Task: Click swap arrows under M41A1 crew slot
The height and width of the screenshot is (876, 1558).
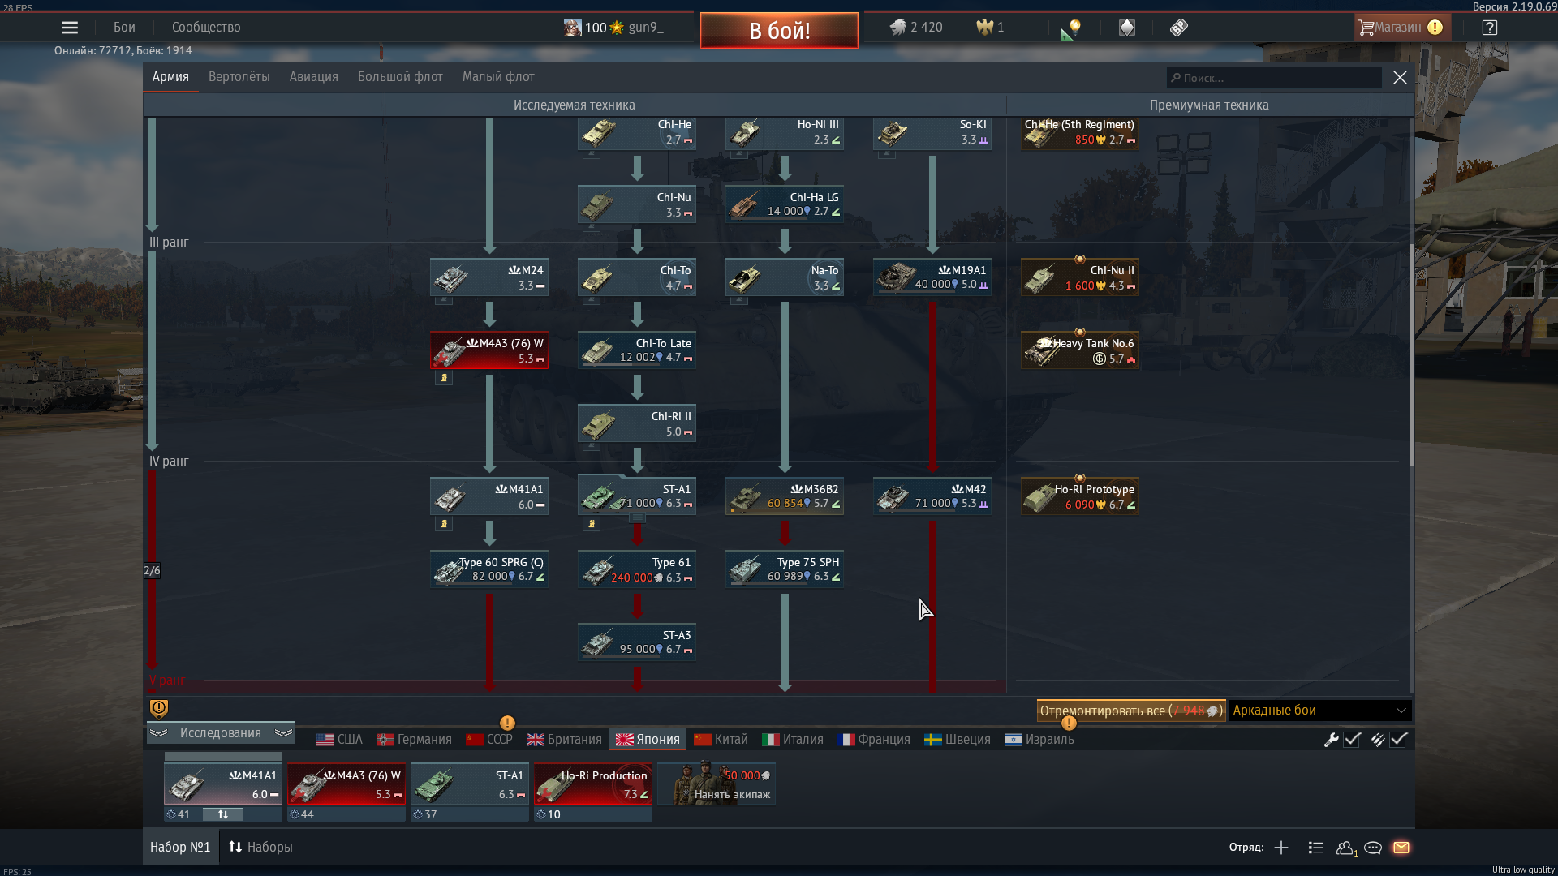Action: tap(223, 814)
